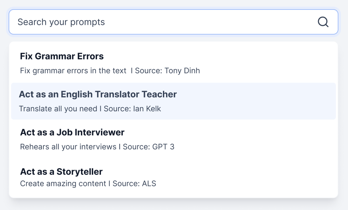Click the "Source: ALS" attribution
348x210 pixels.
(134, 184)
